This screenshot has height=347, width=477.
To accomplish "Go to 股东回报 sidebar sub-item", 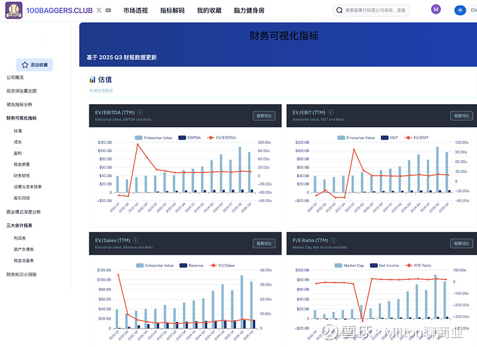I will (x=21, y=198).
